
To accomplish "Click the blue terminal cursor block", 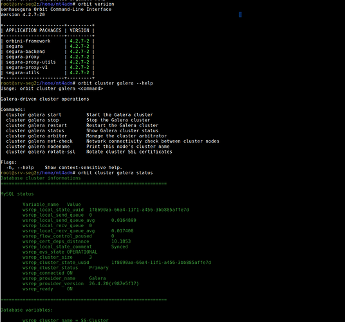I will (240, 15).
